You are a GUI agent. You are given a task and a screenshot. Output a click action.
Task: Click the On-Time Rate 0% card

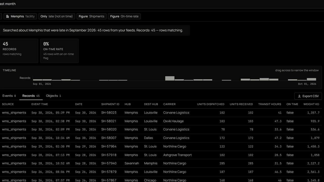tap(59, 51)
